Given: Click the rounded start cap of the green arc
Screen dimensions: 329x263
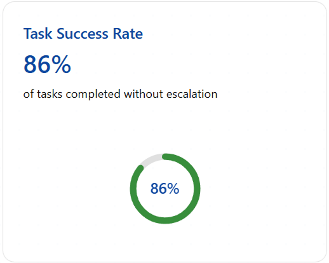Looking at the screenshot, I should 165,157.
